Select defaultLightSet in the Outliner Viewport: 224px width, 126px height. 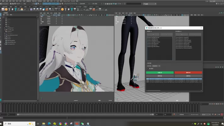click(x=11, y=40)
